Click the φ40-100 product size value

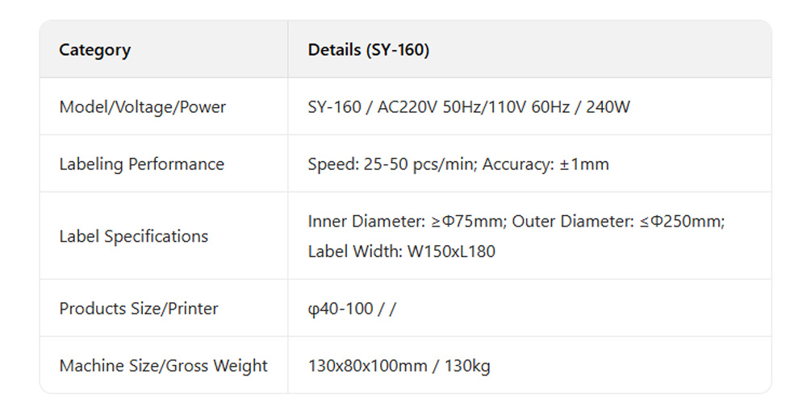[x=340, y=309]
